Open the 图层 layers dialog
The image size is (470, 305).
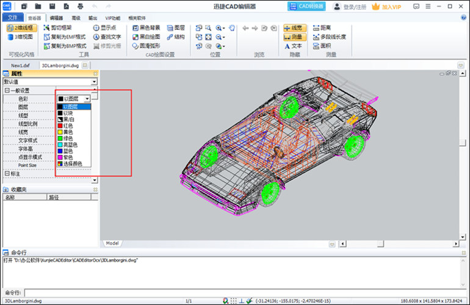pyautogui.click(x=176, y=28)
